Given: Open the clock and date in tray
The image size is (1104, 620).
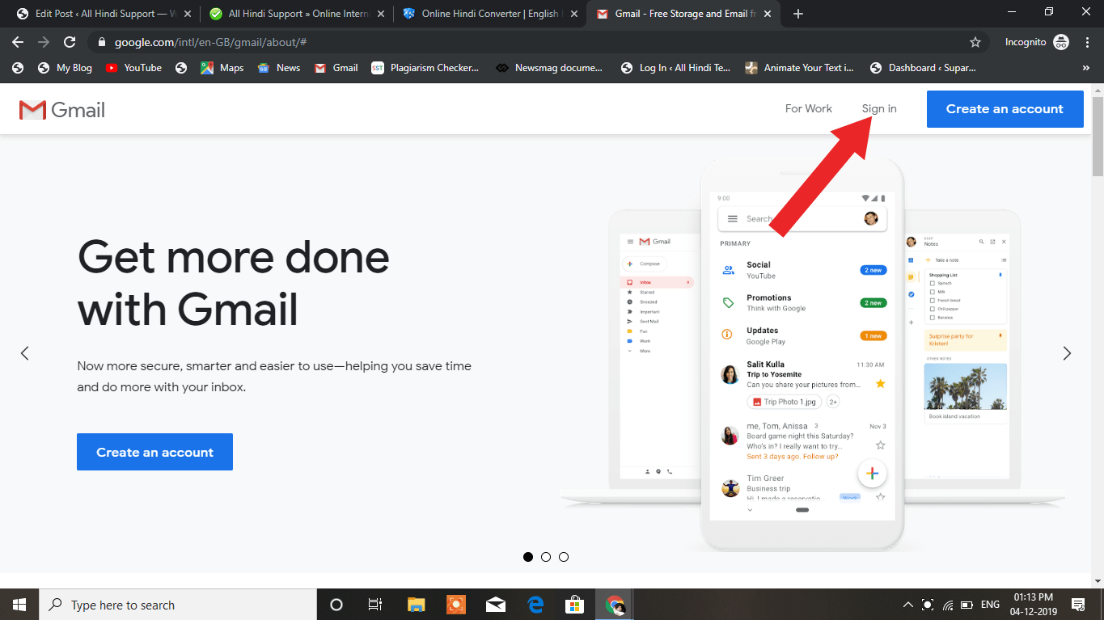Looking at the screenshot, I should click(1033, 605).
